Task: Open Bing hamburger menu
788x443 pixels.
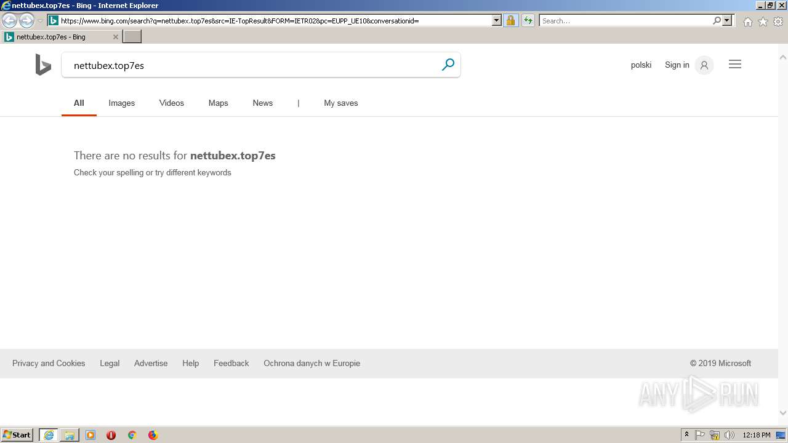Action: click(x=735, y=64)
